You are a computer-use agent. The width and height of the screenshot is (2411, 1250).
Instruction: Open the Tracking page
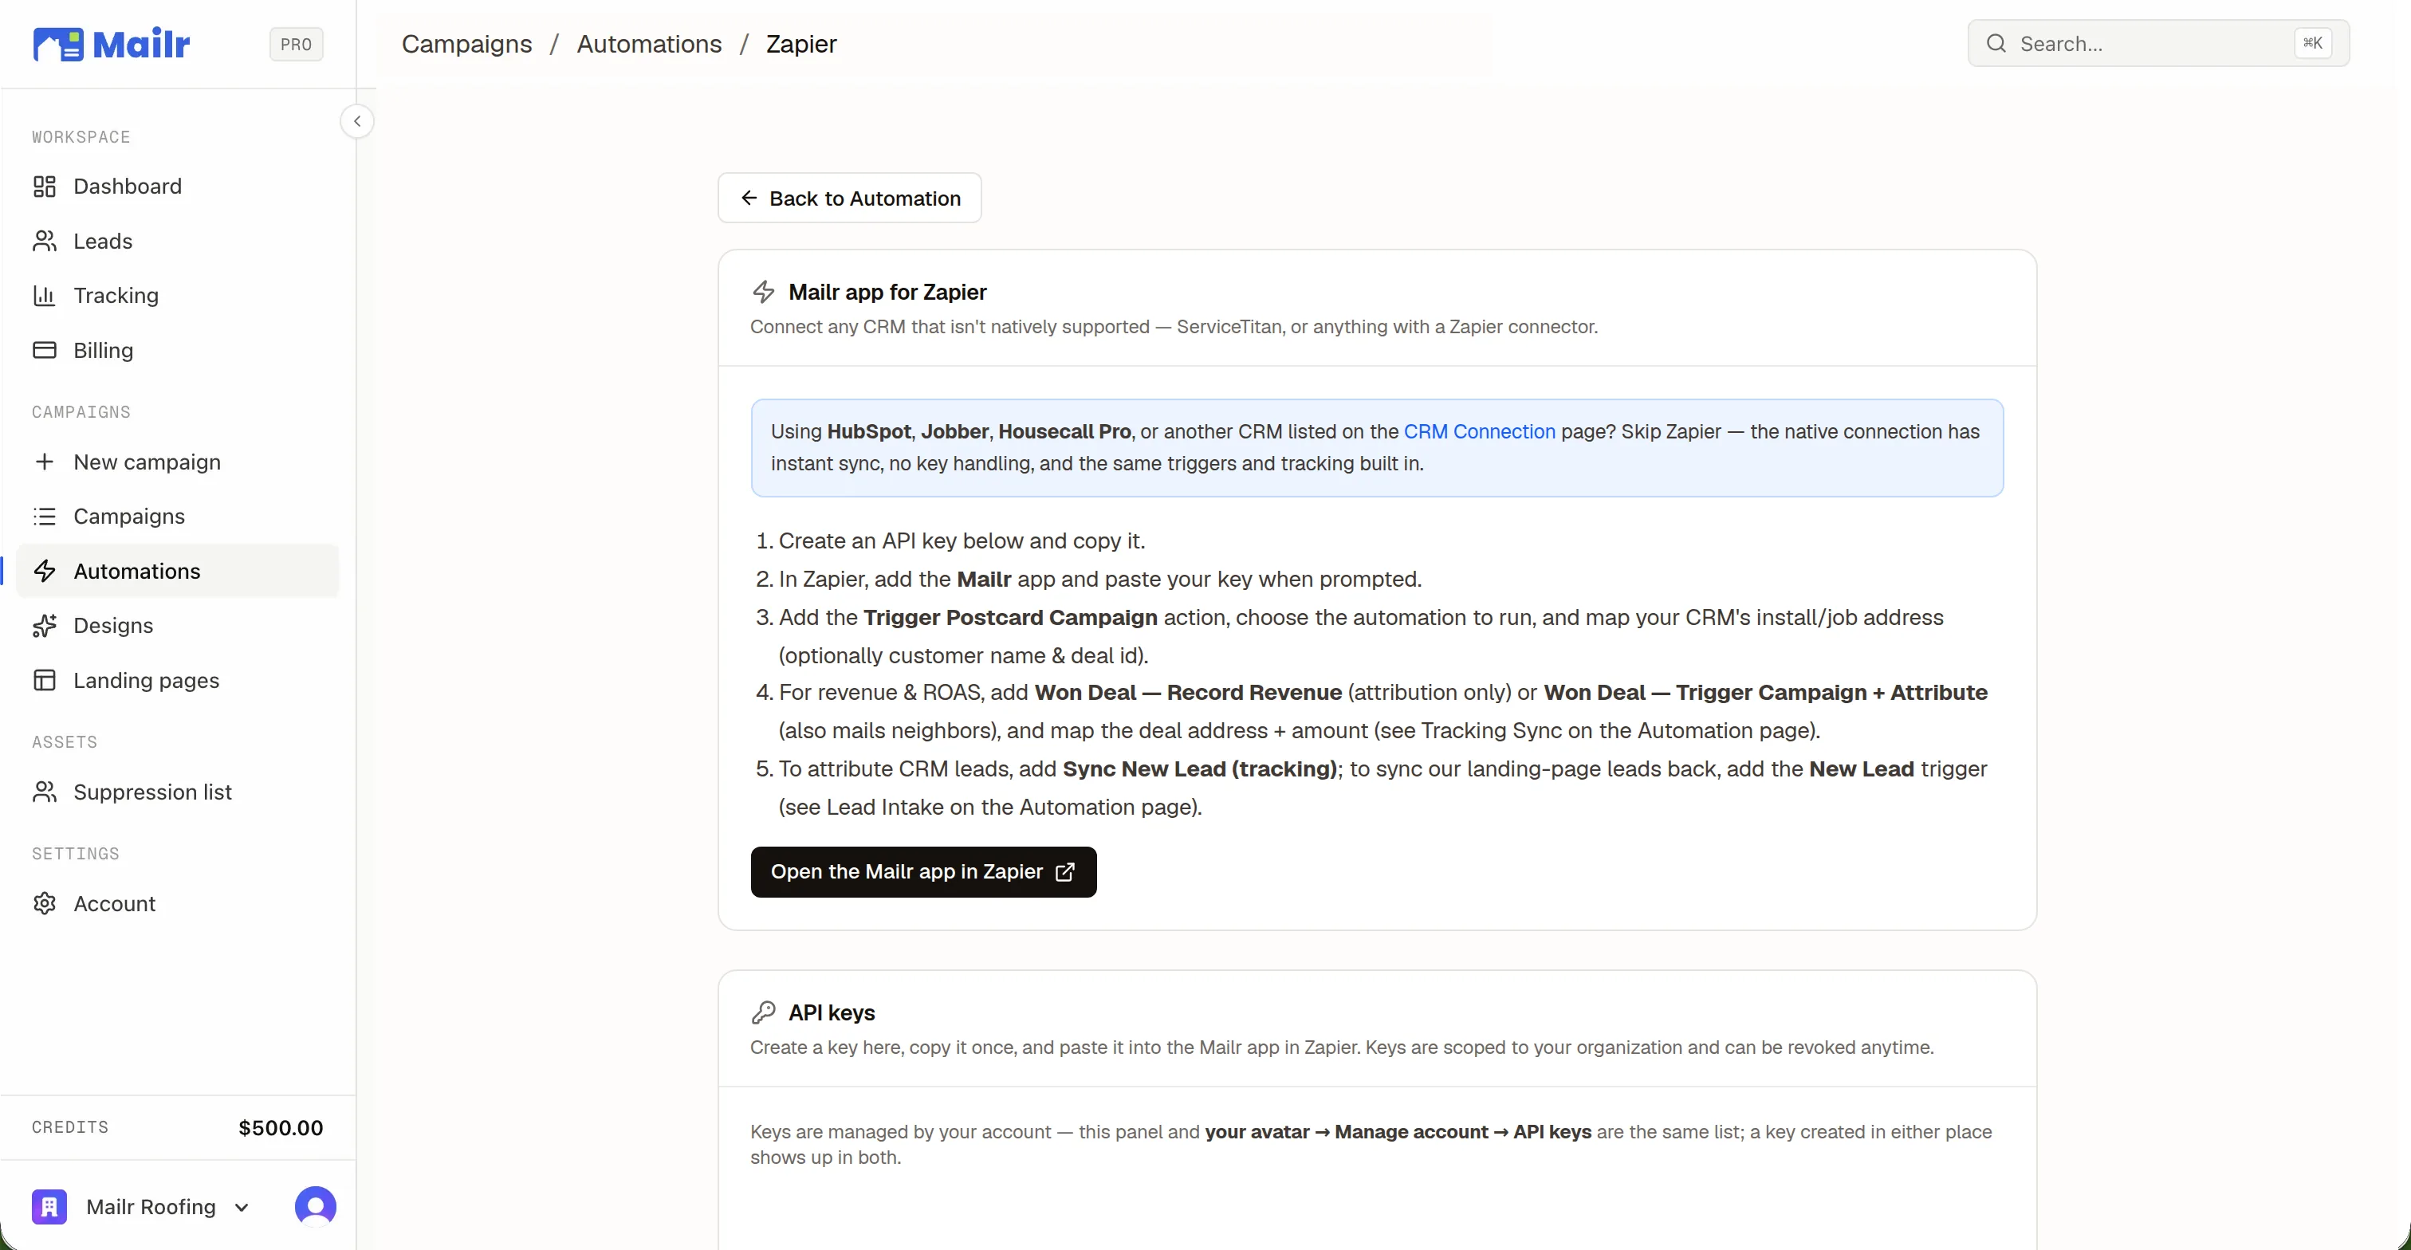tap(177, 296)
